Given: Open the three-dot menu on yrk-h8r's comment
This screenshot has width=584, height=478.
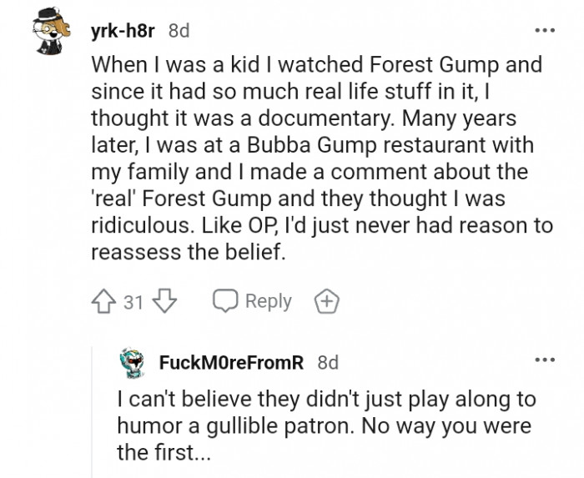Looking at the screenshot, I should click(545, 31).
